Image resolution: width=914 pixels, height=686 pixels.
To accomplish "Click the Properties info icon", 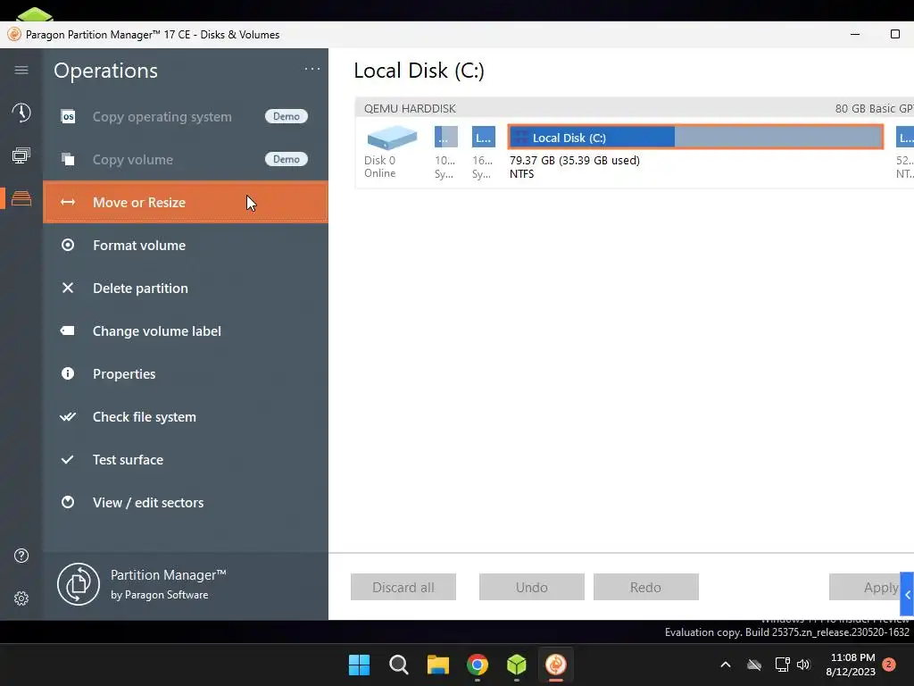I will point(68,373).
